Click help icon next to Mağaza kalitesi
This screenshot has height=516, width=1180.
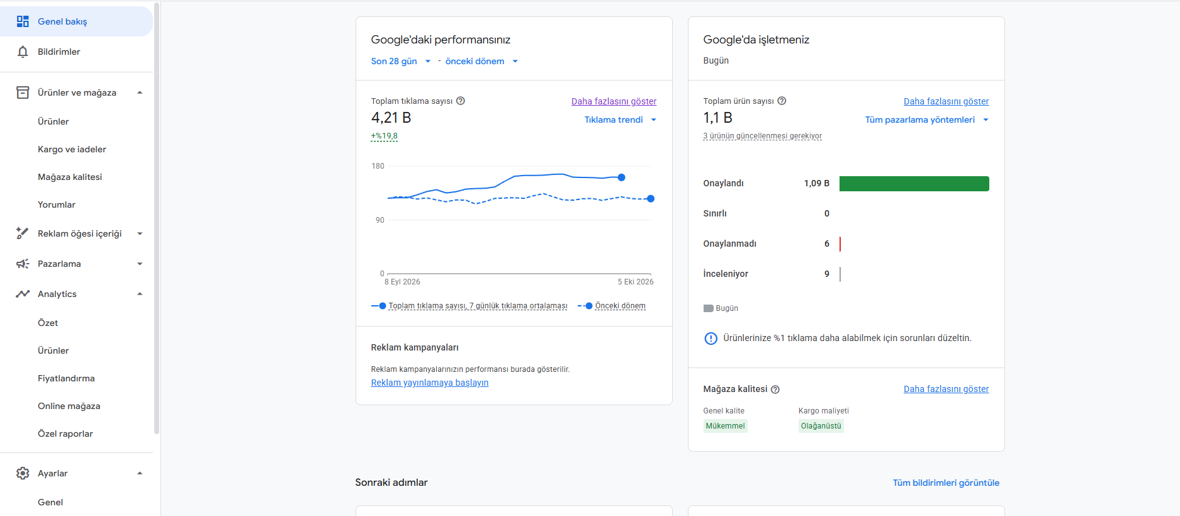(x=775, y=390)
